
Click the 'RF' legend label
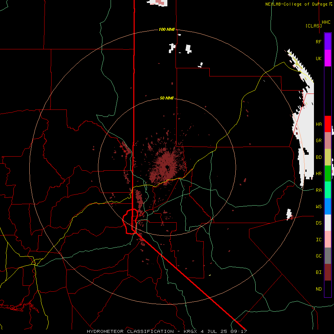point(318,42)
